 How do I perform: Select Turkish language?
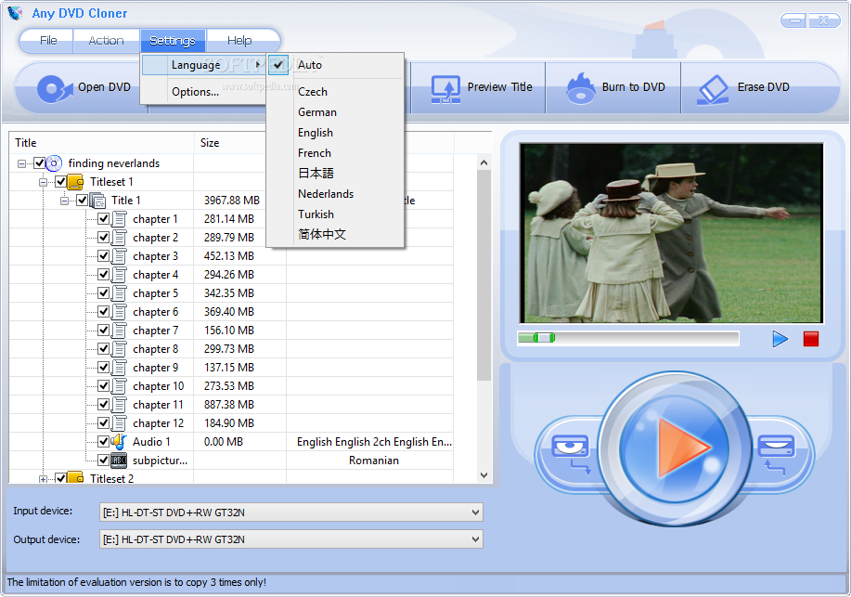(x=335, y=214)
